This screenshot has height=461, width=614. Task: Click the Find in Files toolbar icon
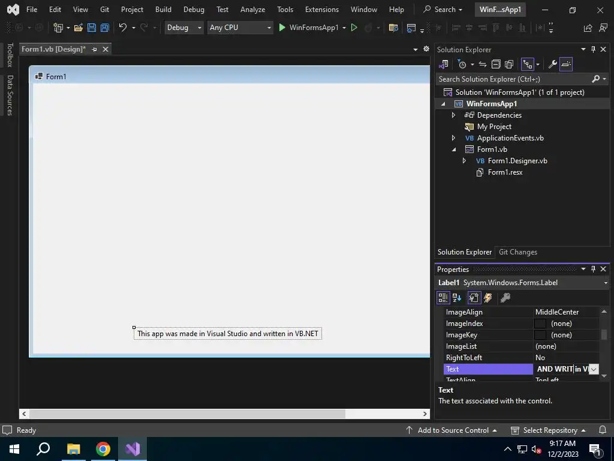click(393, 28)
